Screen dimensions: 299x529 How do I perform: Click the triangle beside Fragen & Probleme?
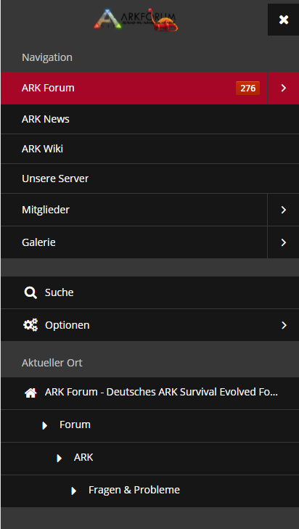tap(74, 491)
